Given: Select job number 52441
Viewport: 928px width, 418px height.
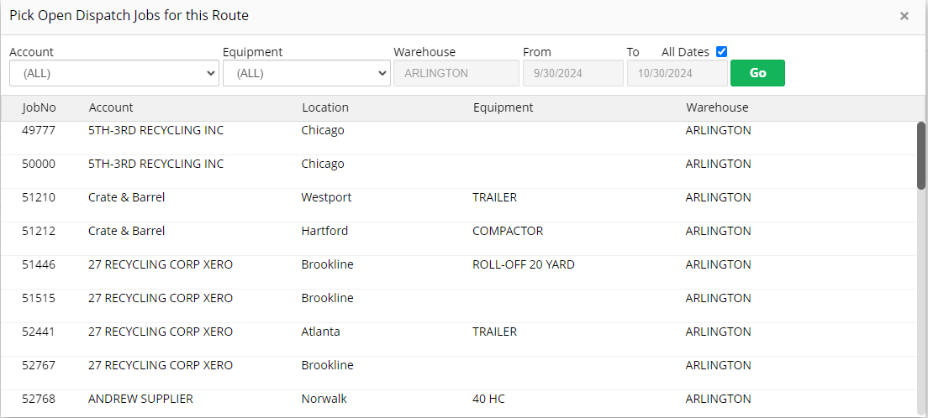Looking at the screenshot, I should pyautogui.click(x=39, y=332).
